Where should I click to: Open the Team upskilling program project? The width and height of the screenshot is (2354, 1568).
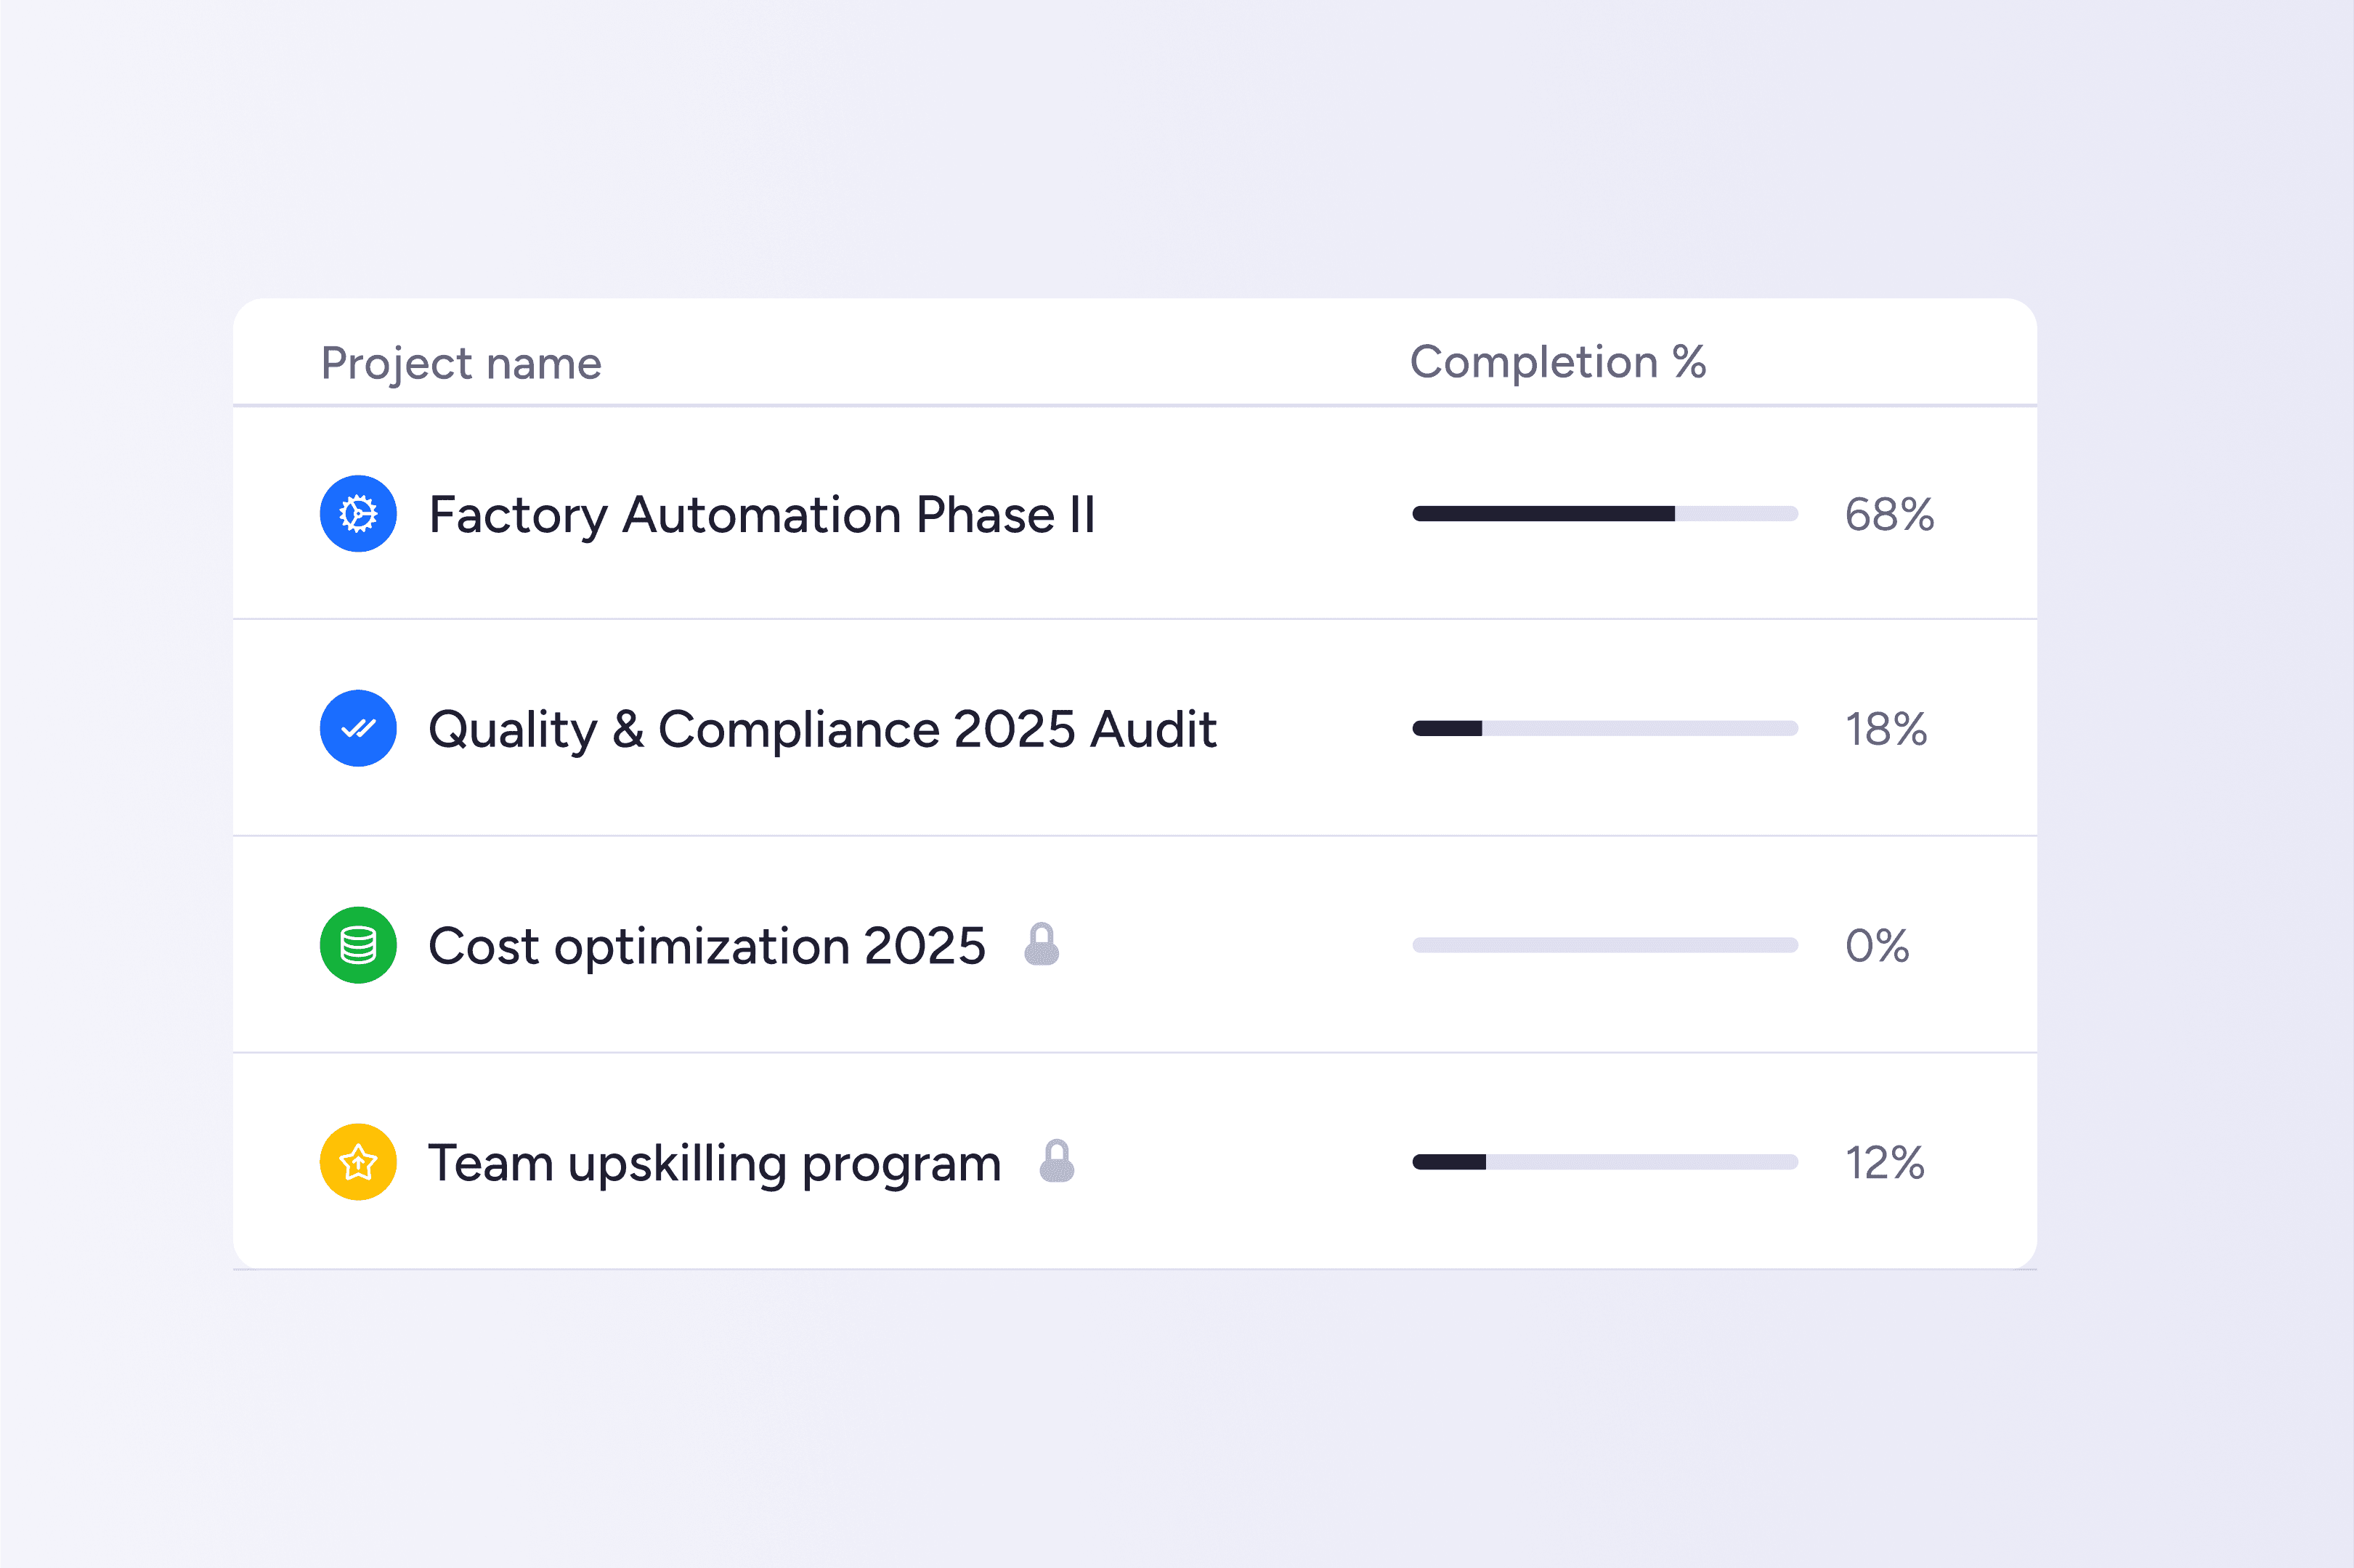click(x=714, y=1163)
